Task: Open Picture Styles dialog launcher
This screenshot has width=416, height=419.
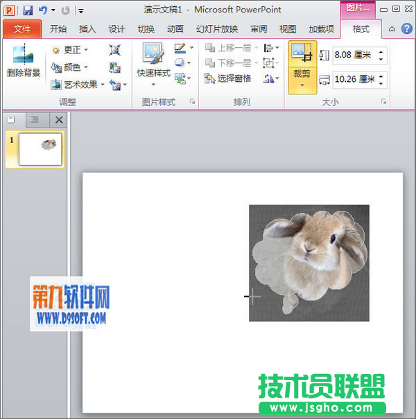Action: click(192, 101)
